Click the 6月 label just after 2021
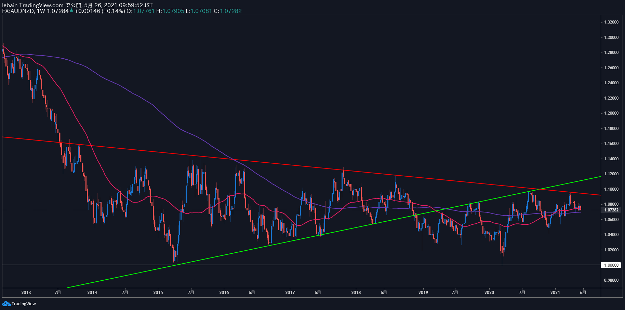The height and width of the screenshot is (310, 625). 583,292
